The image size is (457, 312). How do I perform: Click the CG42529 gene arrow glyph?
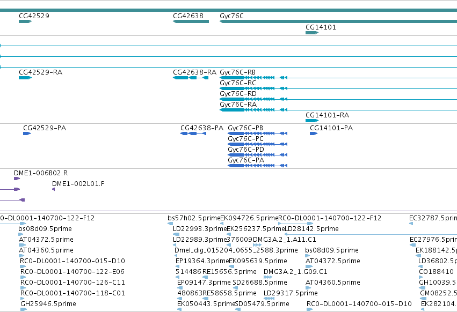point(25,21)
